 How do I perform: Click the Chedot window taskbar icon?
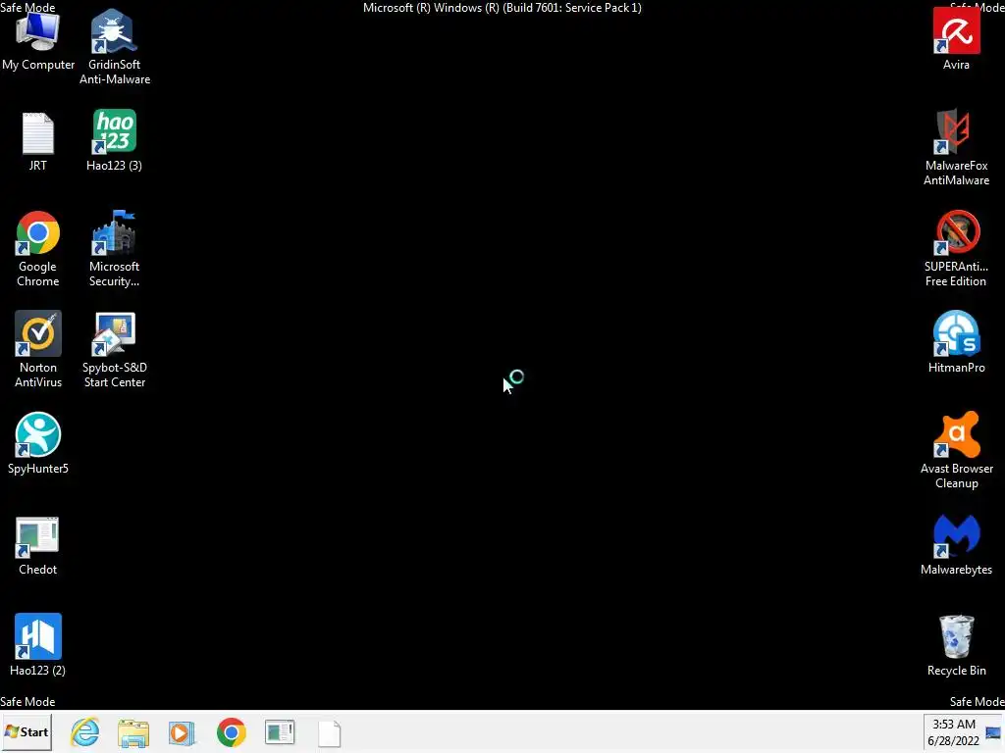coord(280,732)
